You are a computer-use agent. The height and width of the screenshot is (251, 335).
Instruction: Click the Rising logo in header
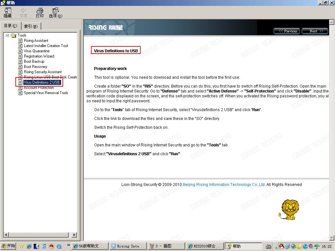[106, 27]
